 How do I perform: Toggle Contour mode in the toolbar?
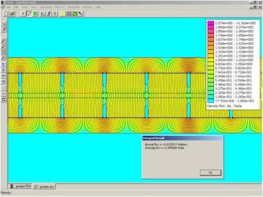pyautogui.click(x=29, y=14)
